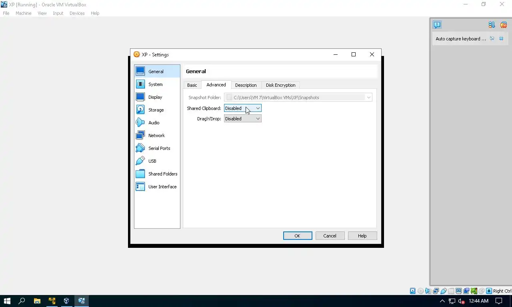Click display status bar indicator icon
Image resolution: width=512 pixels, height=307 pixels.
point(458,291)
